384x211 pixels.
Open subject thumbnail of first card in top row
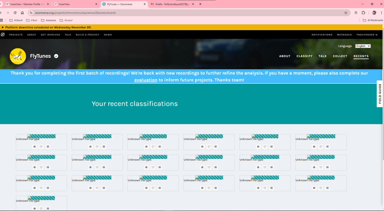coord(41,136)
